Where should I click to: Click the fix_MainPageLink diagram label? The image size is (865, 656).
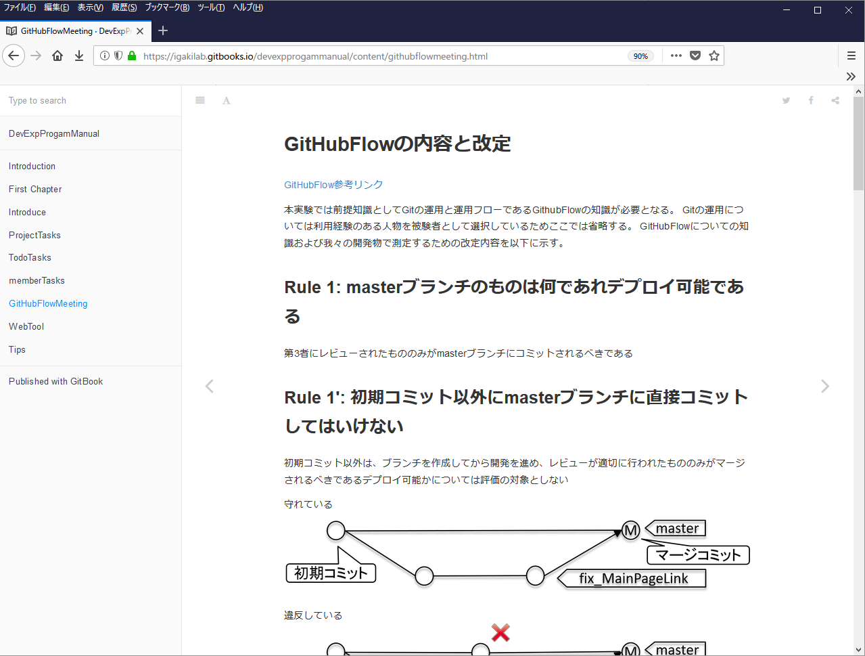(633, 578)
